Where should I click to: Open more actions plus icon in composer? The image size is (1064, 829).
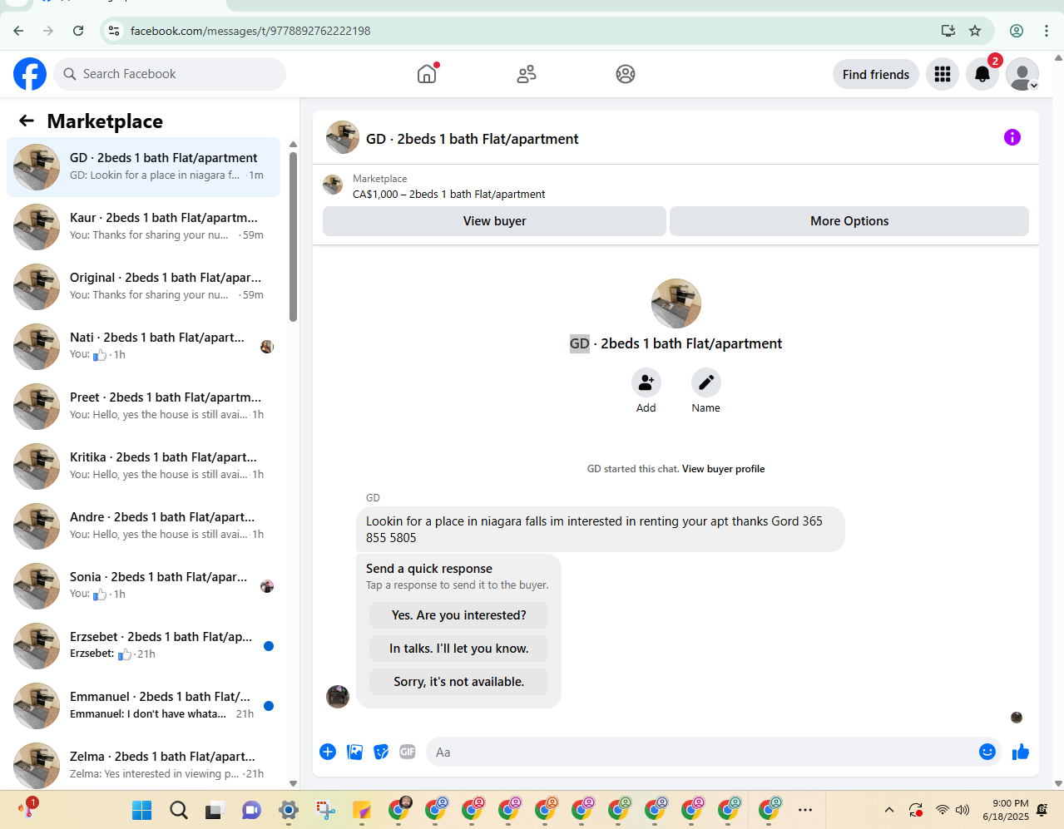328,752
